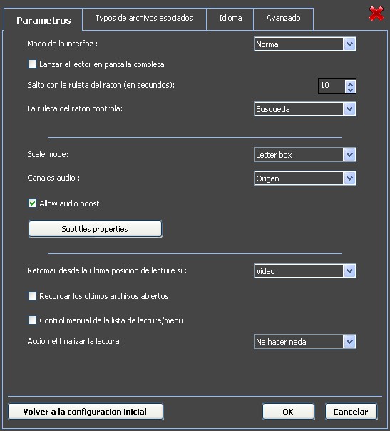This screenshot has height=431, width=390.
Task: Open the Avanzado tab
Action: tap(283, 19)
